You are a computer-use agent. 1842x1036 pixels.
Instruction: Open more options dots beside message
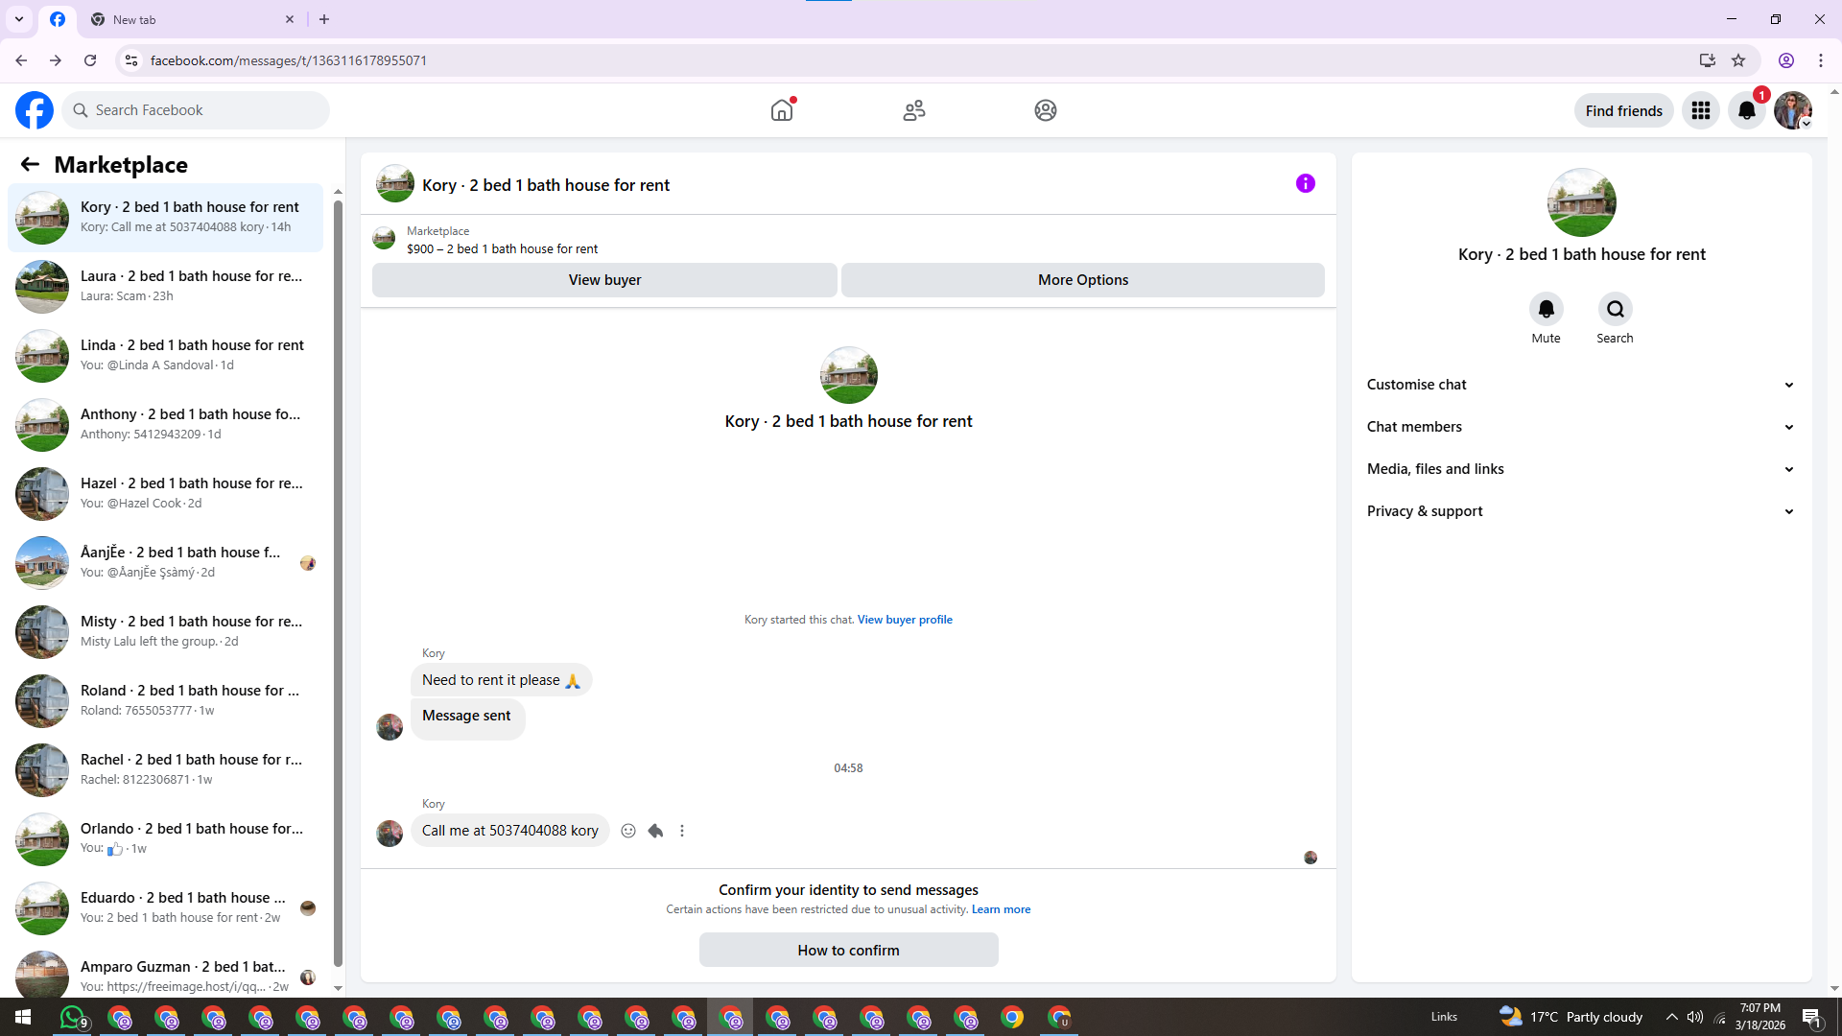pyautogui.click(x=682, y=831)
